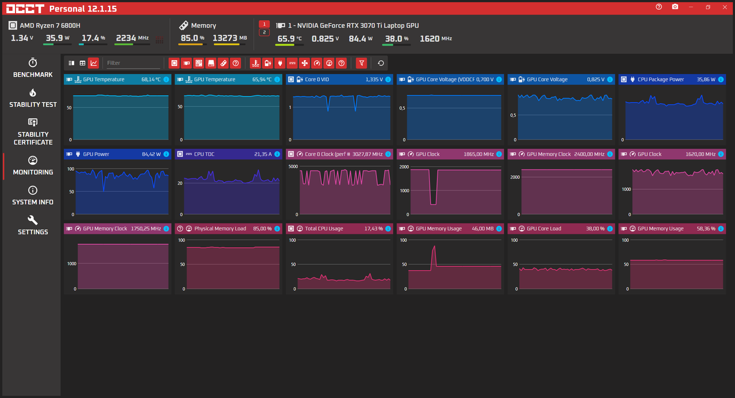The height and width of the screenshot is (398, 735).
Task: Toggle load usage gauge filter icon
Action: point(329,63)
